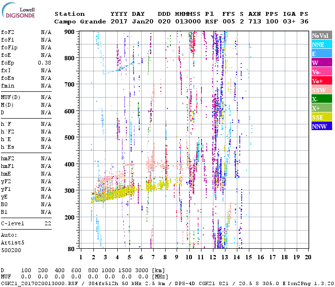Click the blue NNW legend entry

[x=321, y=126]
